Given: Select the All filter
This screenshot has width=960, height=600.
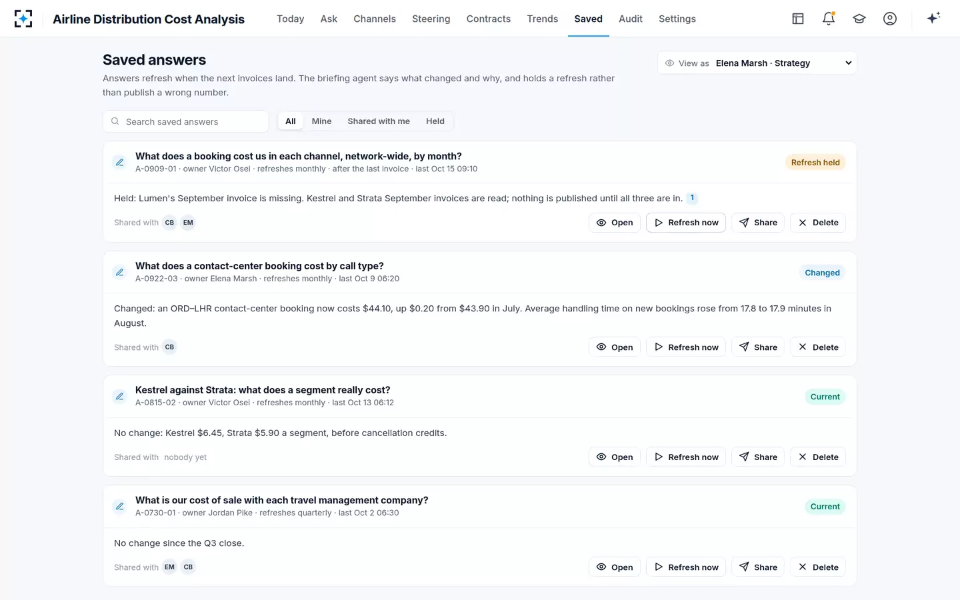Looking at the screenshot, I should (291, 121).
